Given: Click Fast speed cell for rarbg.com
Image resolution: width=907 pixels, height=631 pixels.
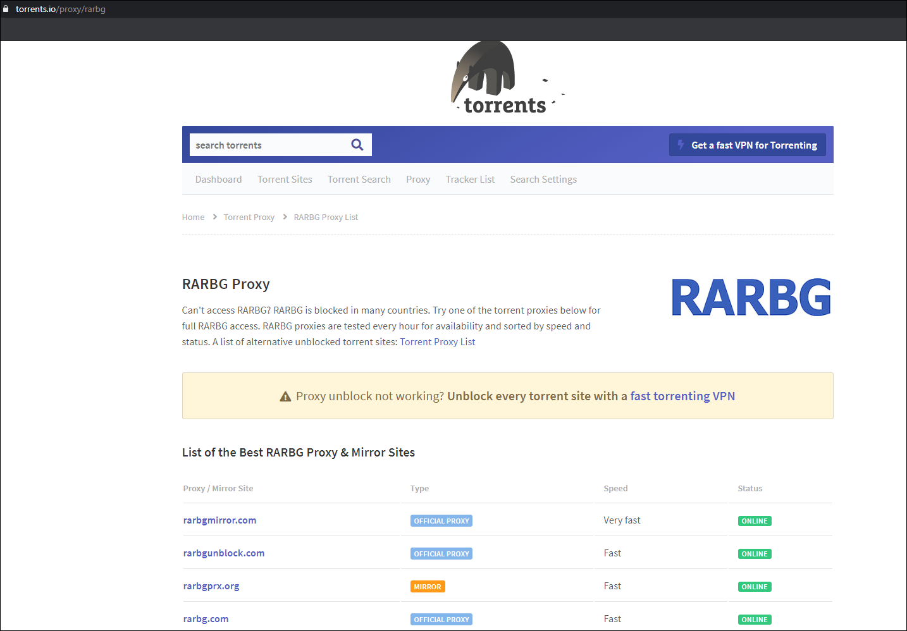Looking at the screenshot, I should pyautogui.click(x=613, y=619).
